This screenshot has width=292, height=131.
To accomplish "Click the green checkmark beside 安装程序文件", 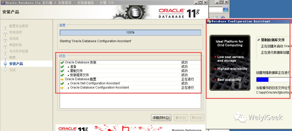I will [x=62, y=75].
